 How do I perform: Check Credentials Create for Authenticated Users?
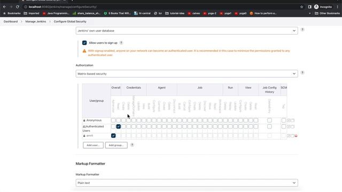pyautogui.click(x=123, y=126)
